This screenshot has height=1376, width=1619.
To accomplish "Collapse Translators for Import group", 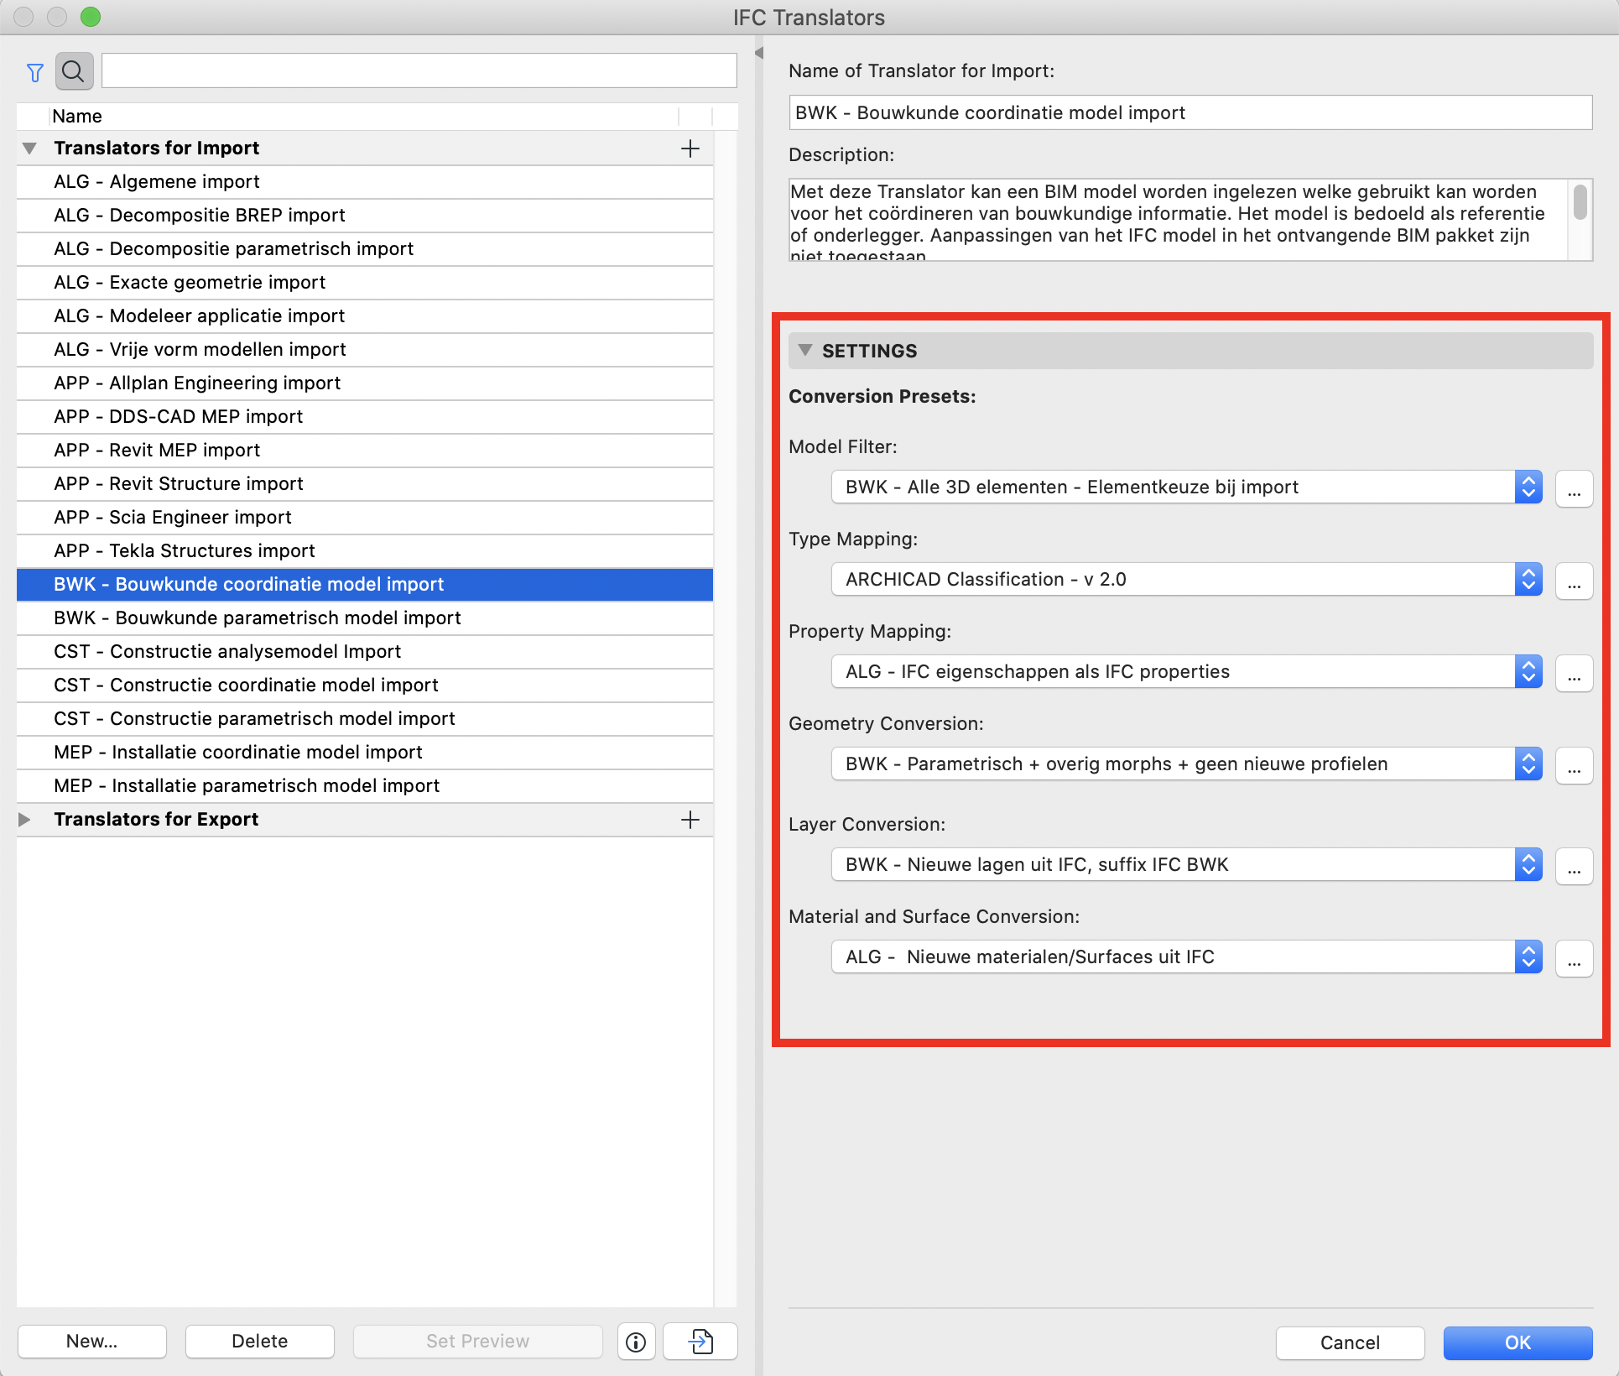I will coord(29,149).
